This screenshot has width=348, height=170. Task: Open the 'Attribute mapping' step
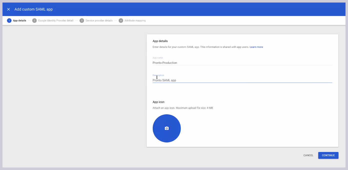pos(135,20)
